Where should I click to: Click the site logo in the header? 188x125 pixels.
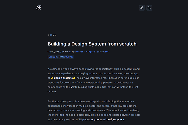[x=39, y=8]
